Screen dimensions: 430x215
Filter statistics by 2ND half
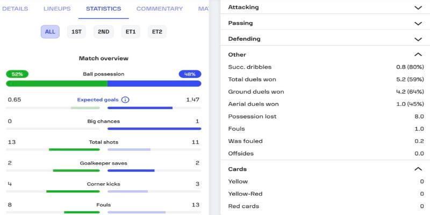pyautogui.click(x=103, y=32)
